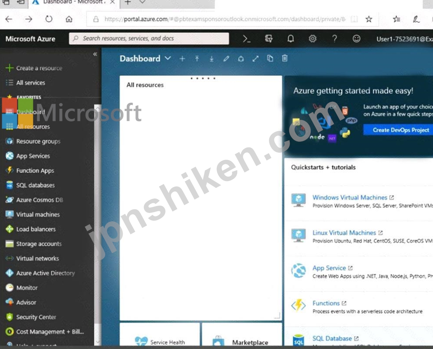Enter full screen dashboard view
Viewport: 433px width, 349px height.
255,59
